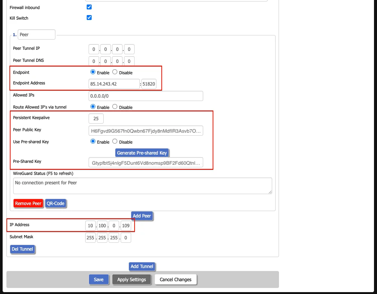This screenshot has height=294, width=377.
Task: Uncheck the Firewall inbound checkbox
Action: 89,7
